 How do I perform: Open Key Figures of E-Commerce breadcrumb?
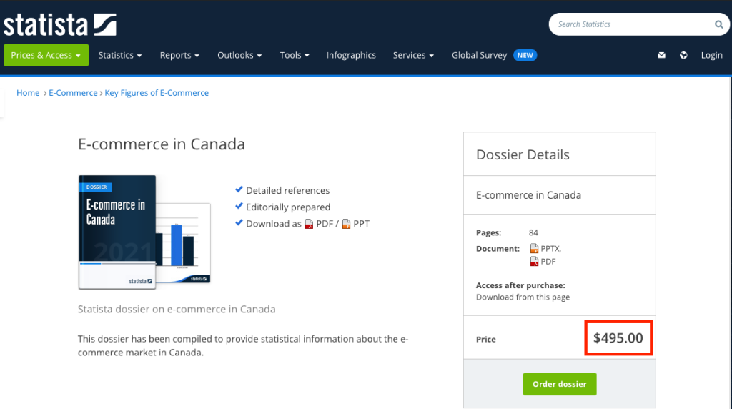coord(157,93)
